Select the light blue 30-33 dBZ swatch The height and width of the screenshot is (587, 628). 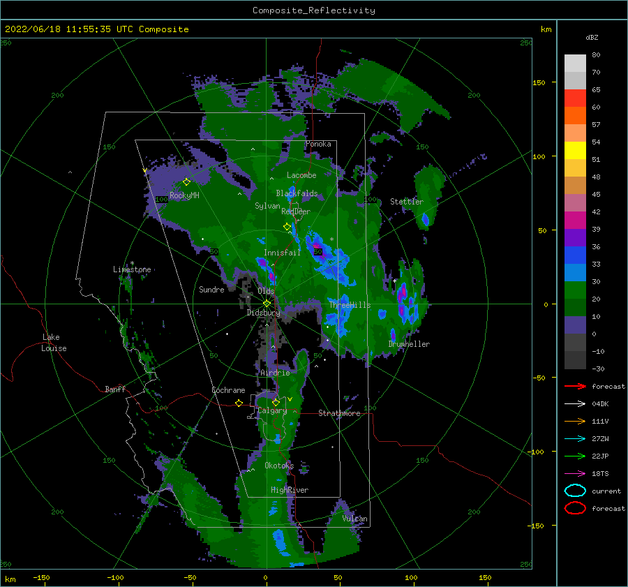(x=575, y=273)
